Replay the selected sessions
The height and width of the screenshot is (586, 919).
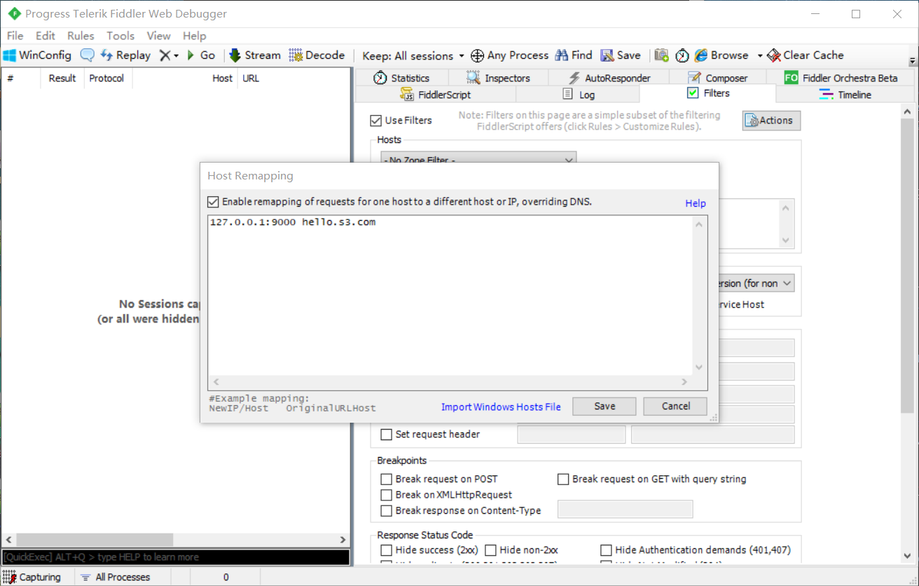click(x=125, y=55)
